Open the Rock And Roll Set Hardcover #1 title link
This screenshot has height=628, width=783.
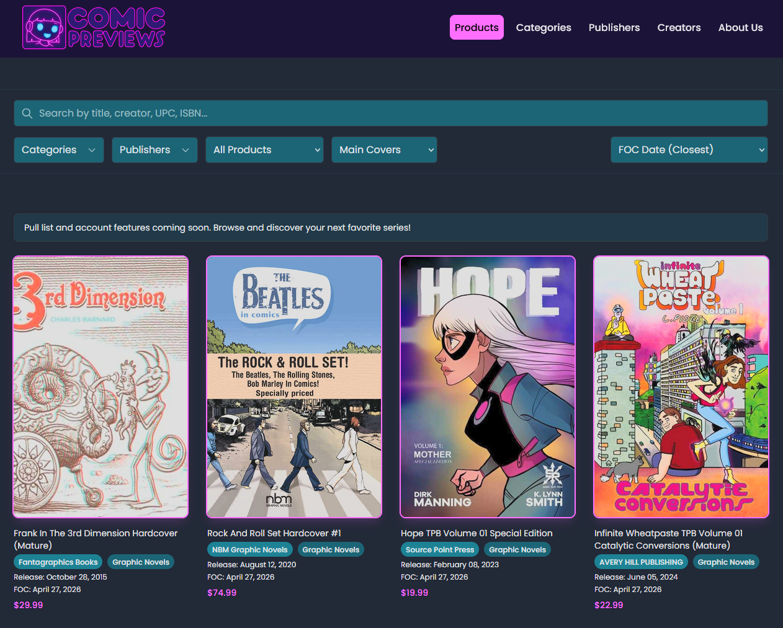[274, 533]
